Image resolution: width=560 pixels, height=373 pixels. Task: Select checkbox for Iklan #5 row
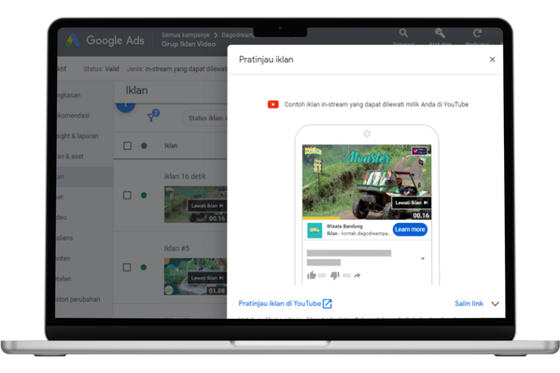[x=128, y=268]
